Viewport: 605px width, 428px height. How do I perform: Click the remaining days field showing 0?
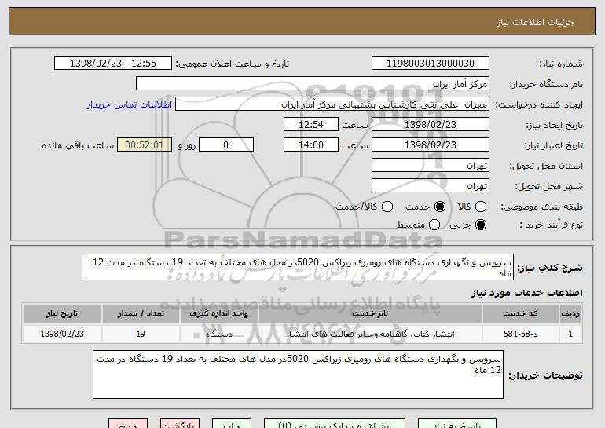pos(226,145)
